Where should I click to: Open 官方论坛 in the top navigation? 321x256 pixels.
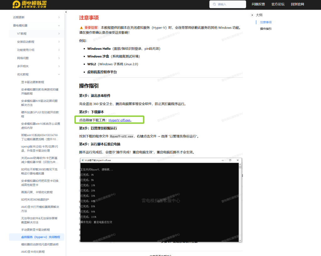tap(278, 4)
